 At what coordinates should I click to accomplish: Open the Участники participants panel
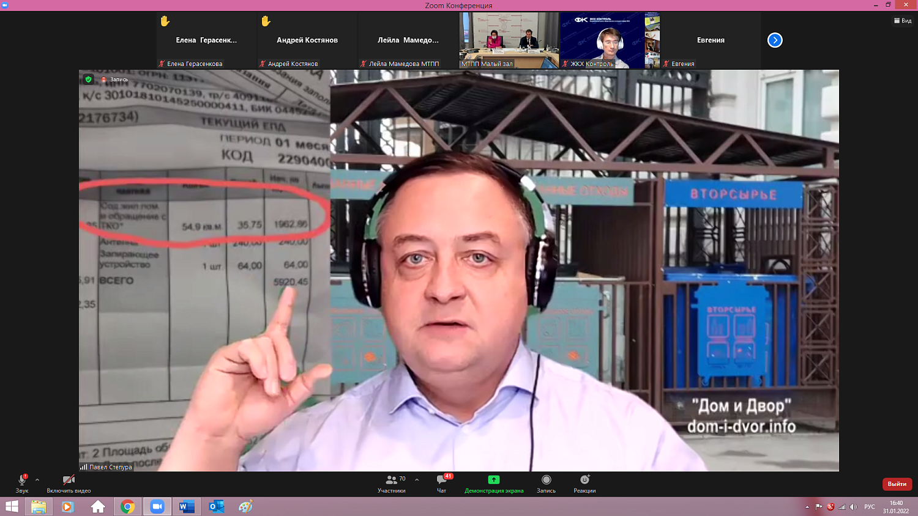392,484
